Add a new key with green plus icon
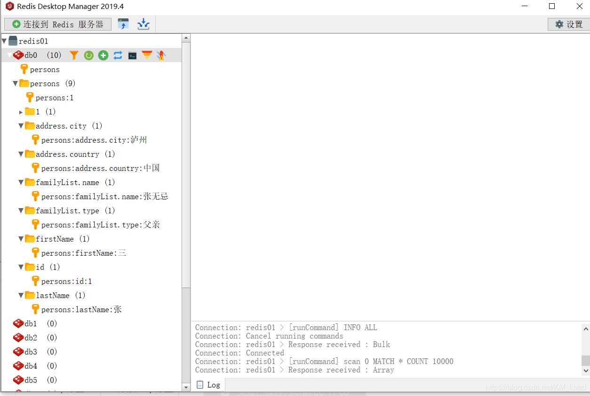The height and width of the screenshot is (396, 590). (103, 55)
